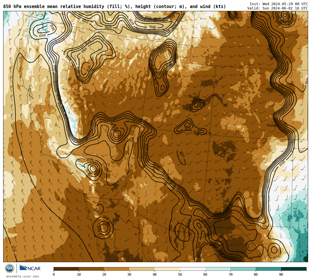Viewport: 311px width, 280px height.
Task: Pick the 10–20% brown colorbar segment
Action: tap(92, 269)
